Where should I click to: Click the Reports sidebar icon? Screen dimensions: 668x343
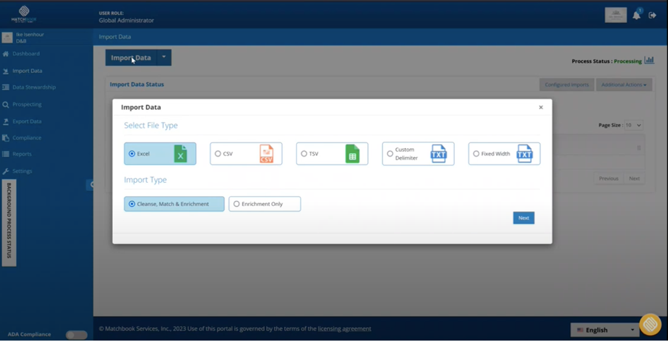tap(5, 154)
